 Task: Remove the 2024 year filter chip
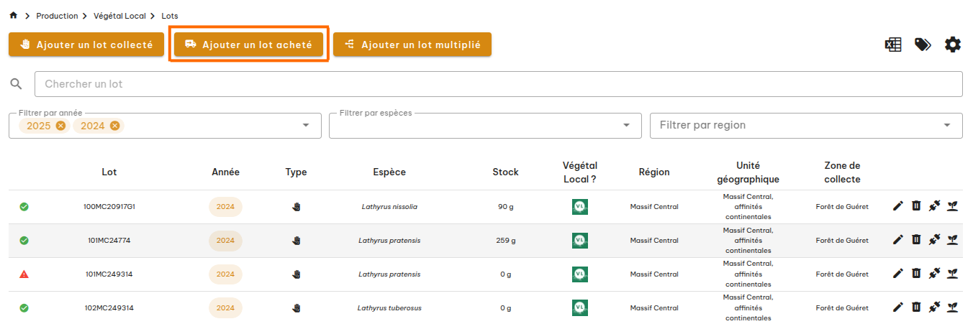pos(114,126)
